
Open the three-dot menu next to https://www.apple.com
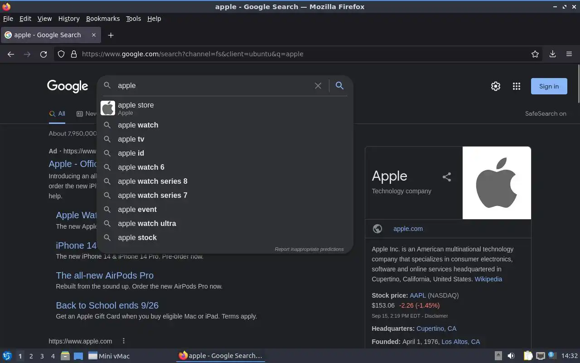[124, 341]
